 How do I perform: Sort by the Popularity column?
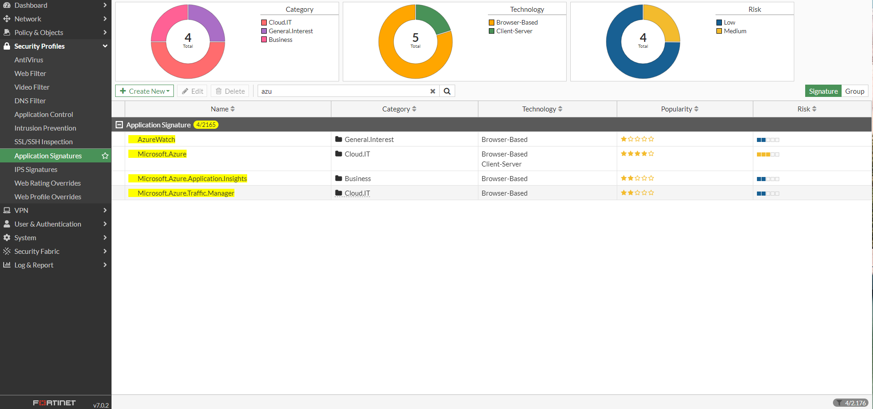680,109
